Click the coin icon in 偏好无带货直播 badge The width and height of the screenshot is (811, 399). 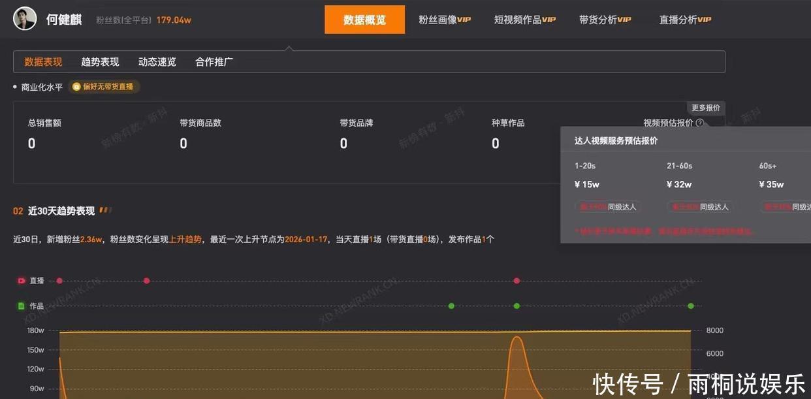(76, 87)
